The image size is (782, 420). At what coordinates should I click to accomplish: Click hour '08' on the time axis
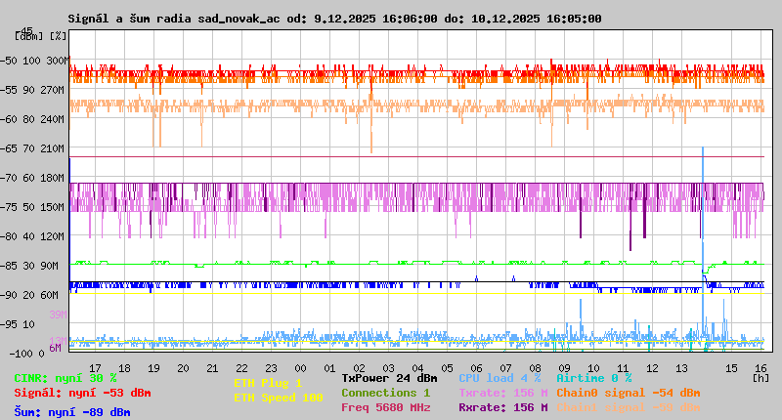(535, 368)
